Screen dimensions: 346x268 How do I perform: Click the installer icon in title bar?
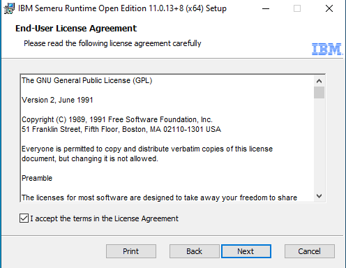tap(10, 8)
